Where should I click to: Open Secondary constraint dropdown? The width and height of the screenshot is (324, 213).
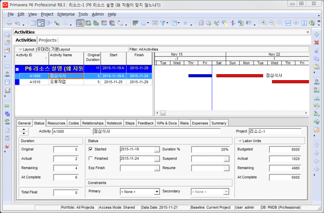(x=226, y=192)
